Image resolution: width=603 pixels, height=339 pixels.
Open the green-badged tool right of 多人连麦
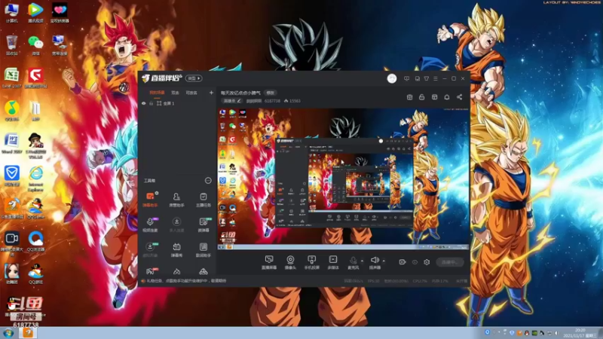coord(203,224)
